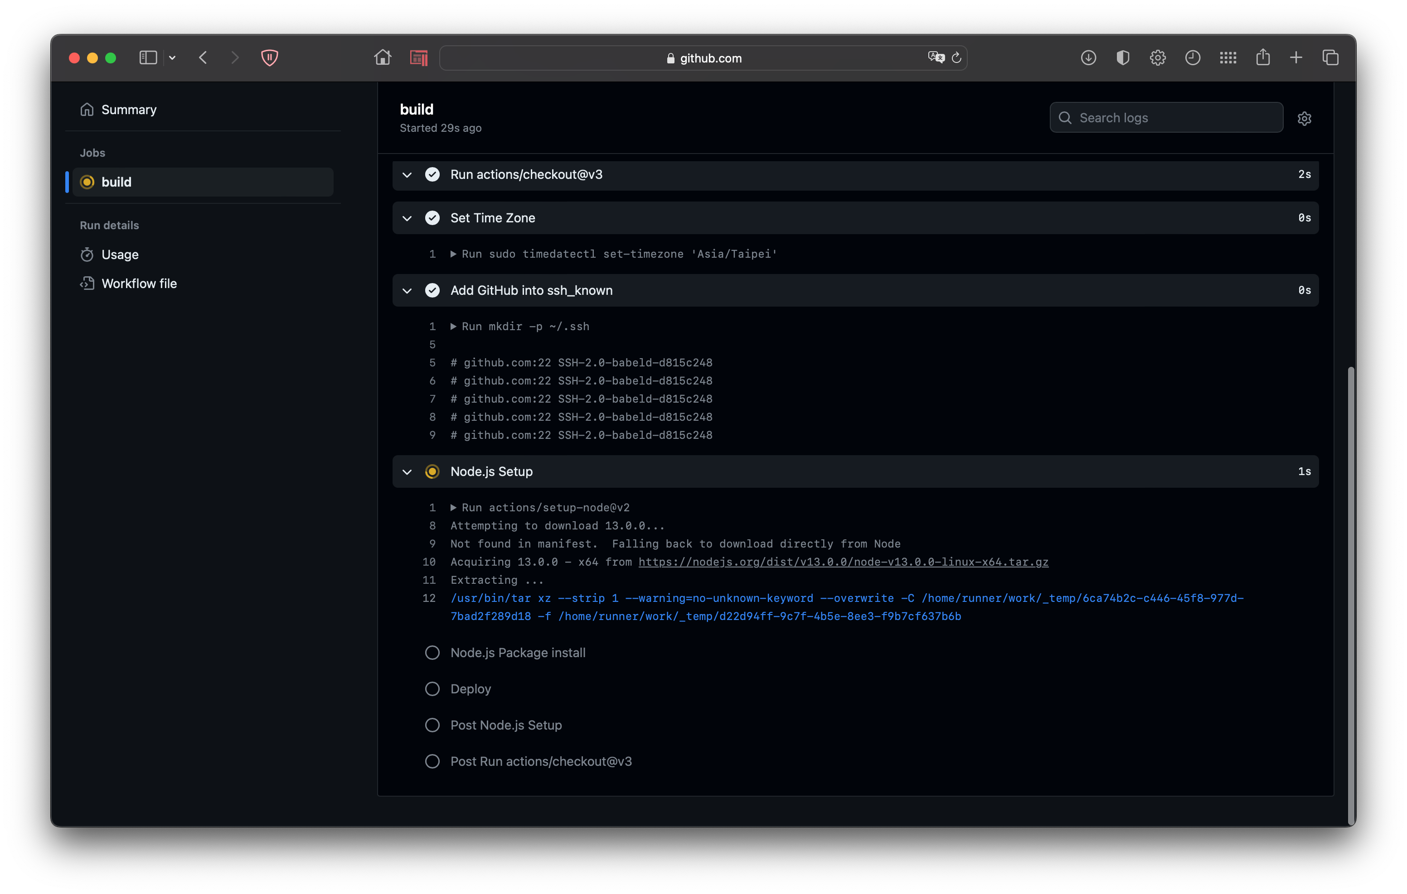Open the Usage run details
The width and height of the screenshot is (1407, 894).
pyautogui.click(x=120, y=255)
